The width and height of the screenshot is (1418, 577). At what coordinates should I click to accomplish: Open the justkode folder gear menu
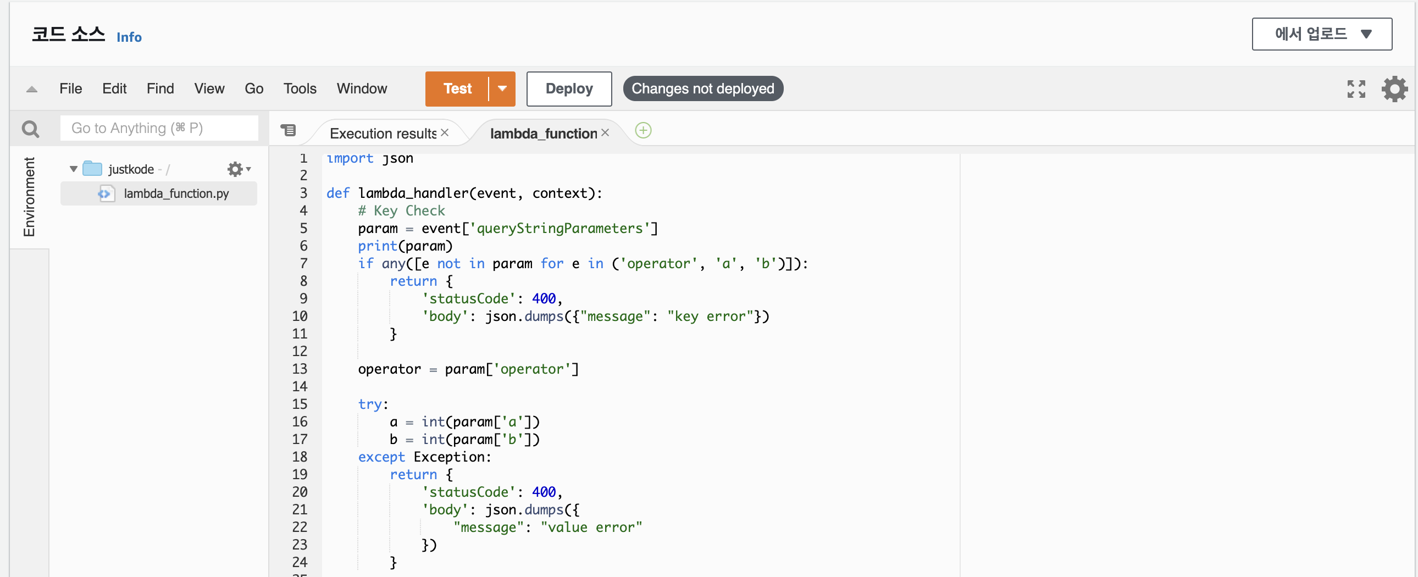(239, 169)
